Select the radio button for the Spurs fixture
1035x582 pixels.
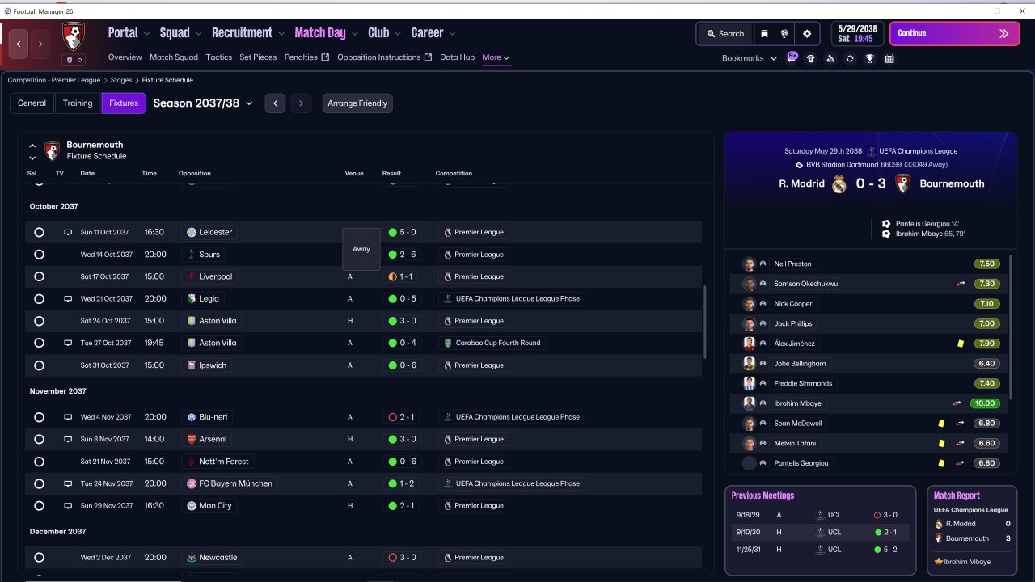[39, 255]
